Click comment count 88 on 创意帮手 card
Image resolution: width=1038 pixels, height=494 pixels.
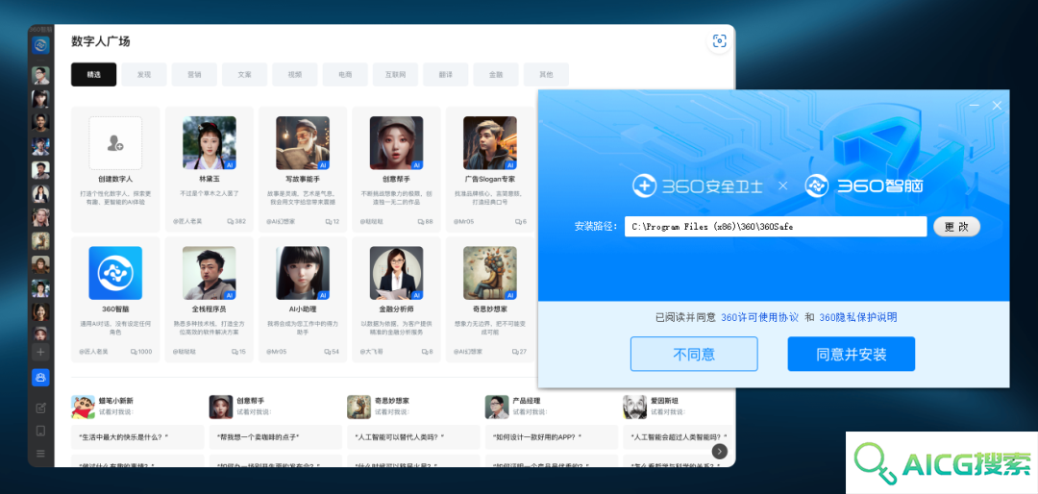(x=426, y=221)
